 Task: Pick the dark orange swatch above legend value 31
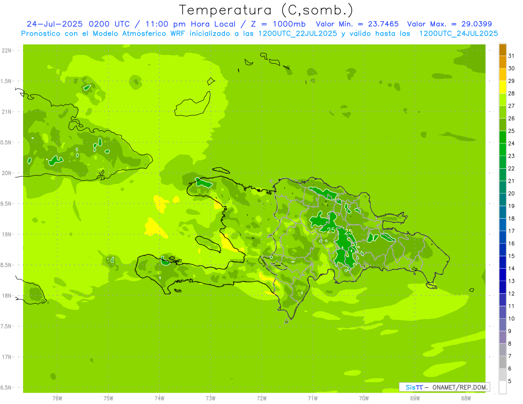(x=503, y=50)
